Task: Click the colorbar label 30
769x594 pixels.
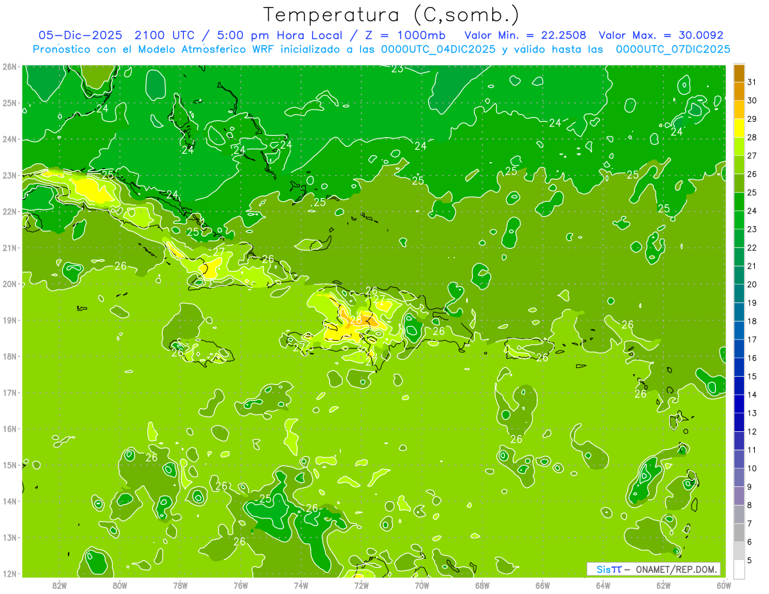Action: [752, 100]
